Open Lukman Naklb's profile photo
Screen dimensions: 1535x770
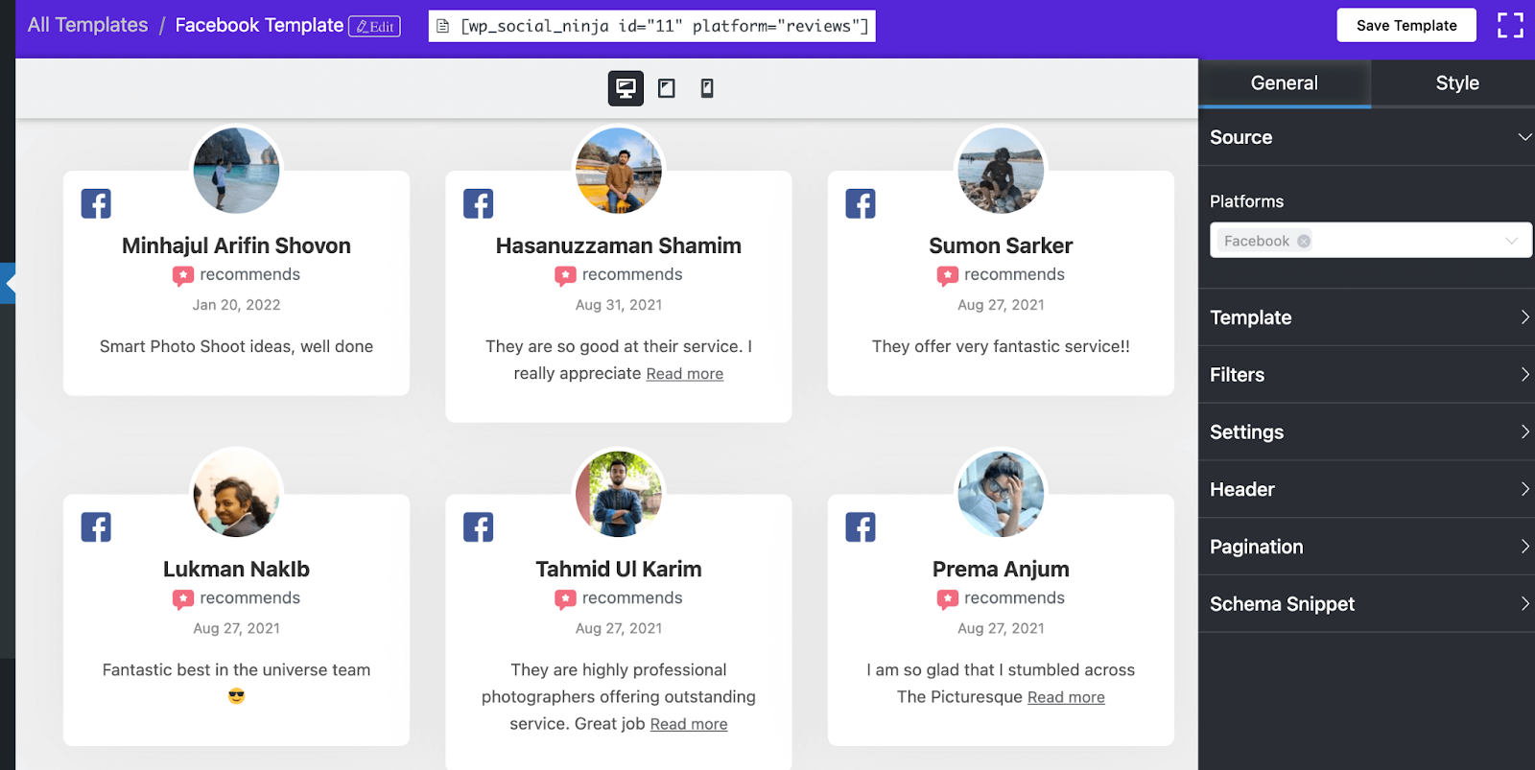[x=236, y=493]
